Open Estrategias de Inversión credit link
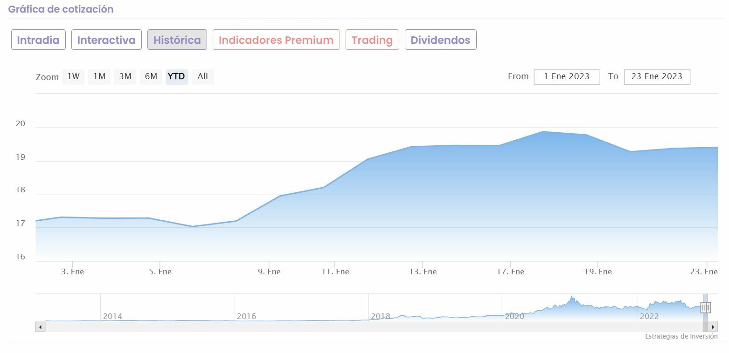The height and width of the screenshot is (353, 729). point(681,336)
